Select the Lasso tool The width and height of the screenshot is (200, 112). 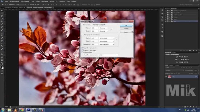[2, 16]
